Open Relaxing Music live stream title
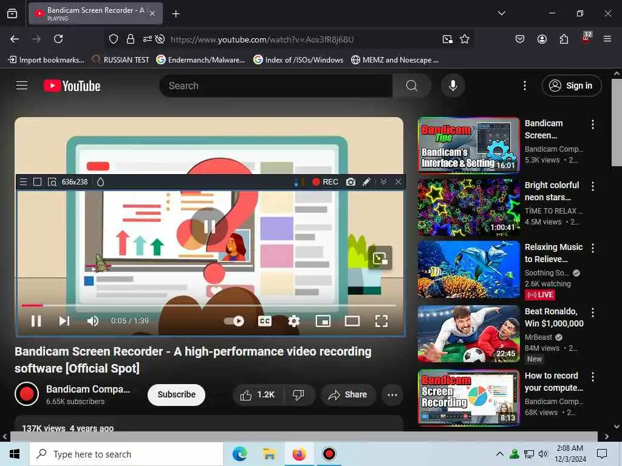Viewport: 622px width, 466px height. pyautogui.click(x=554, y=253)
